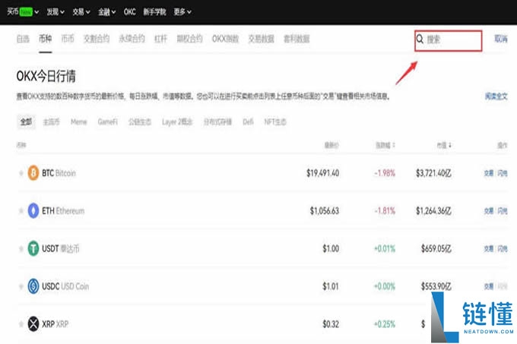
Task: Favorite ETH with its star
Action: coord(21,210)
